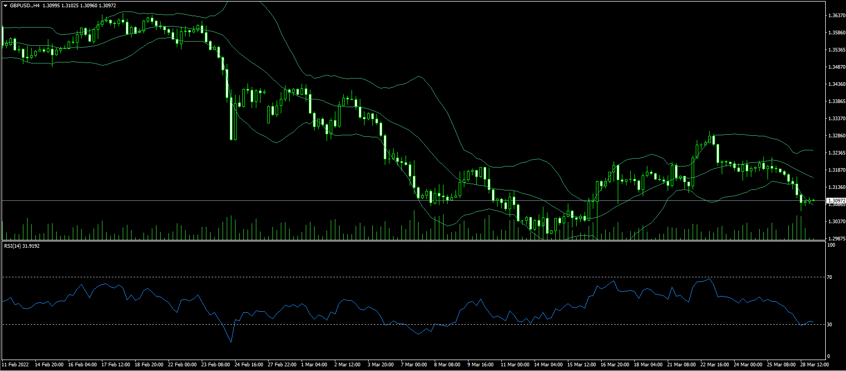This screenshot has height=371, width=846.
Task: Click the current price tag 1.30972
Action: [837, 200]
